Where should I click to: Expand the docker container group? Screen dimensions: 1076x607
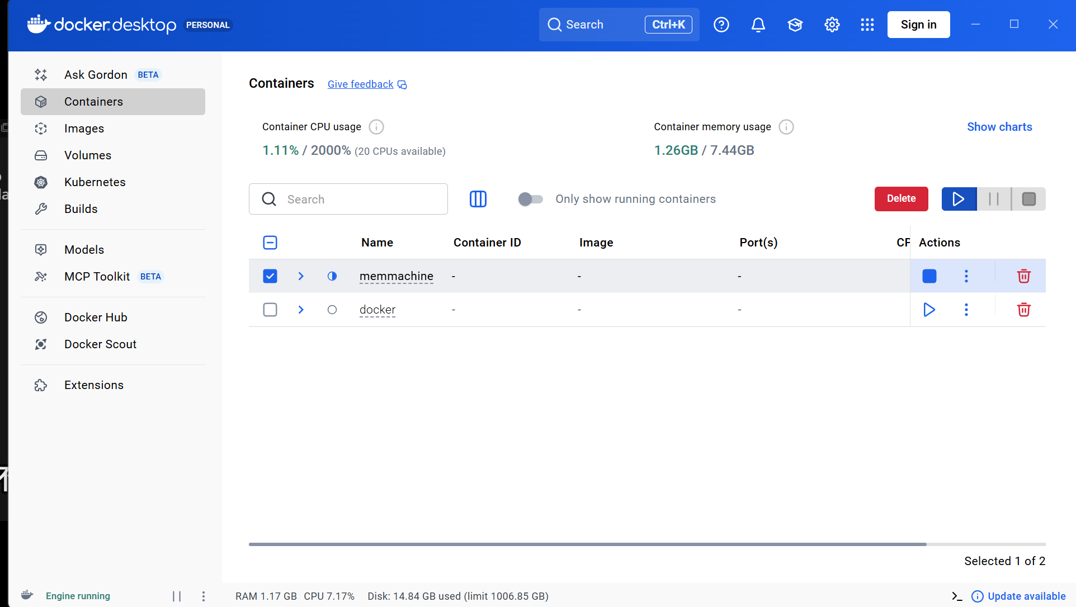pyautogui.click(x=301, y=310)
